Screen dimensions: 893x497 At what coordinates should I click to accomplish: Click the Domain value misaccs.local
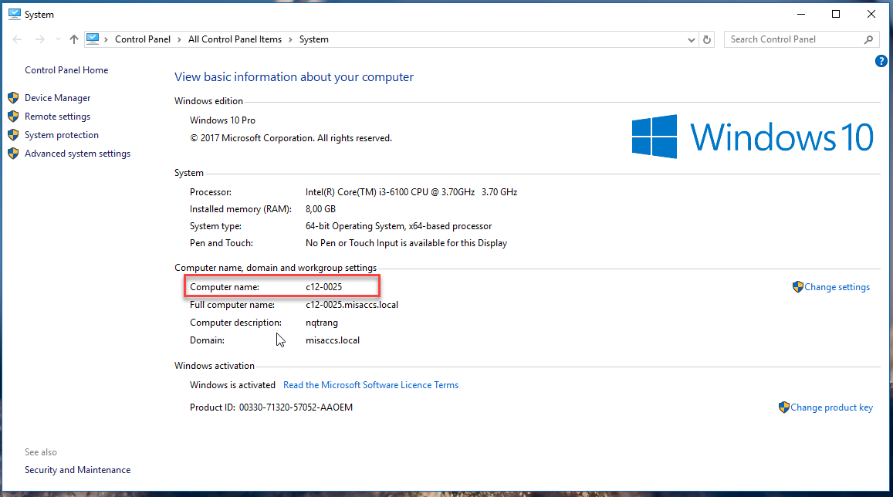(333, 340)
